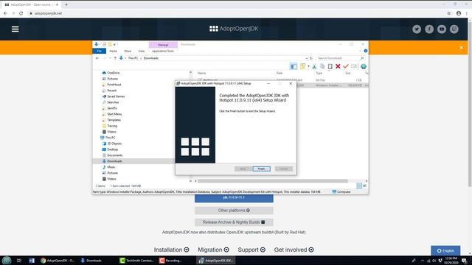Expand address bar history dropdown in Explorer
The height and width of the screenshot is (265, 472).
click(307, 58)
